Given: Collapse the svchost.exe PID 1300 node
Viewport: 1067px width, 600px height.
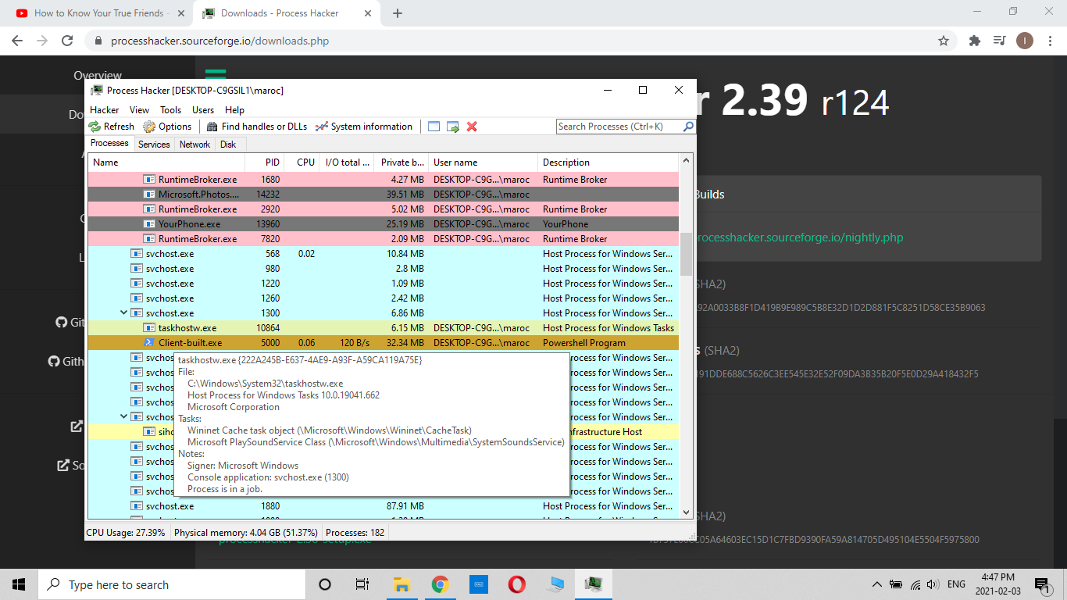Looking at the screenshot, I should (123, 313).
